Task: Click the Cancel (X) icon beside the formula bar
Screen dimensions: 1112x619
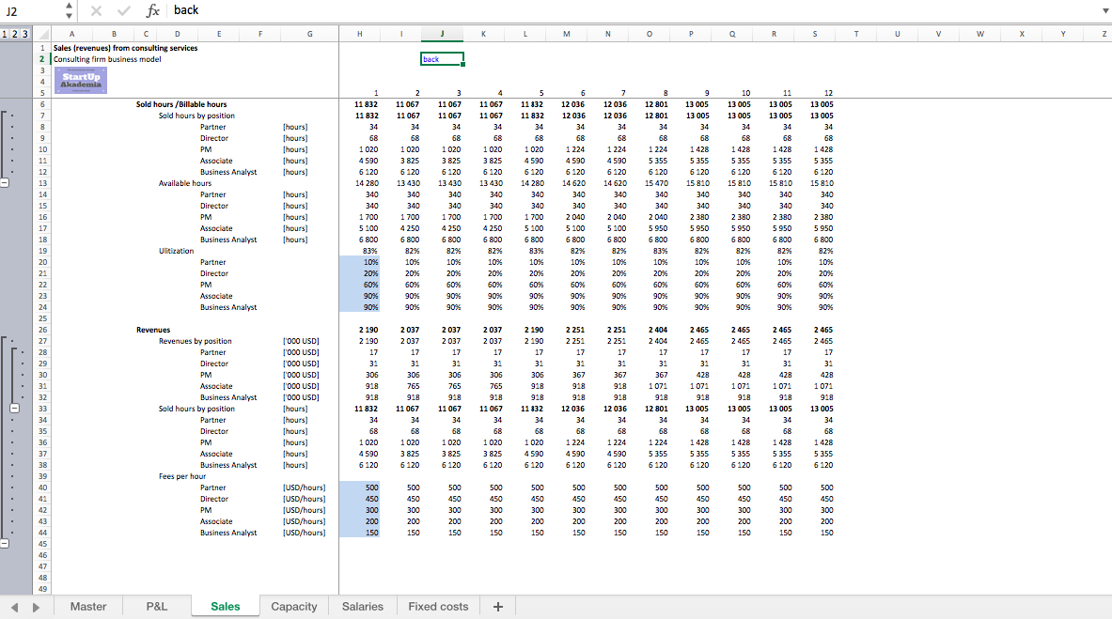Action: pos(98,10)
